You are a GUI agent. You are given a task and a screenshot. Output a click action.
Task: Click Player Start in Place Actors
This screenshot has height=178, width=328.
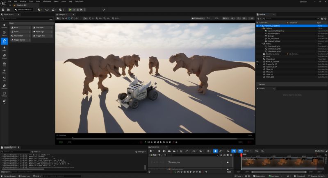click(21, 36)
